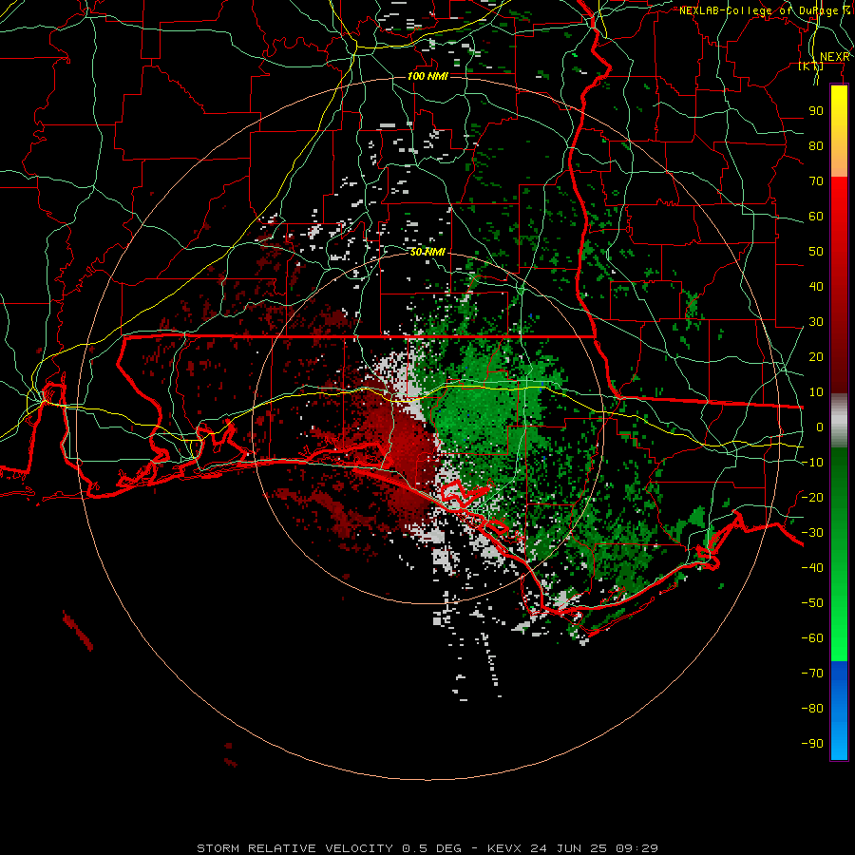Viewport: 855px width, 855px height.
Task: Click the 0 label on the velocity scale
Action: click(820, 427)
